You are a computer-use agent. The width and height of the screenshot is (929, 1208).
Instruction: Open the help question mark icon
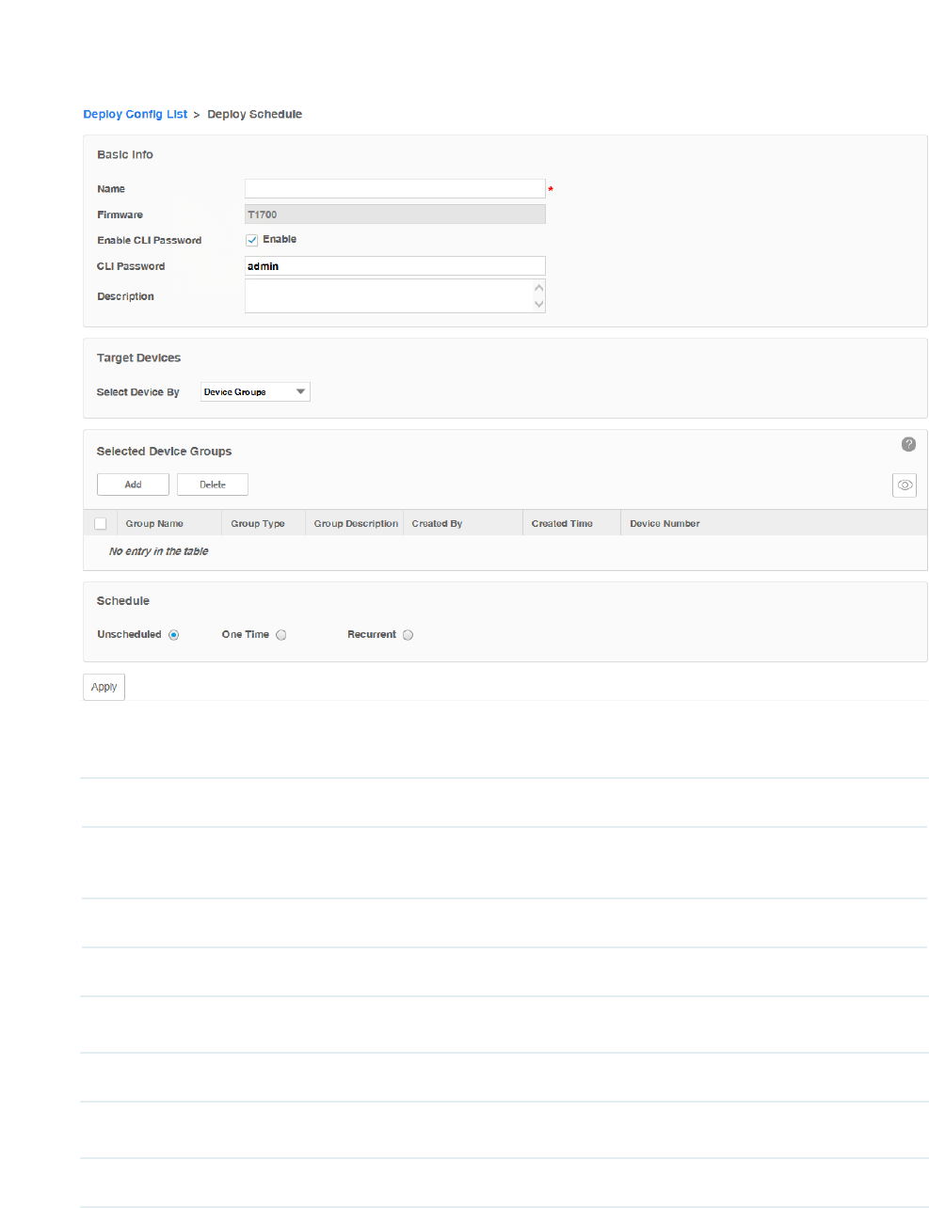pyautogui.click(x=908, y=444)
